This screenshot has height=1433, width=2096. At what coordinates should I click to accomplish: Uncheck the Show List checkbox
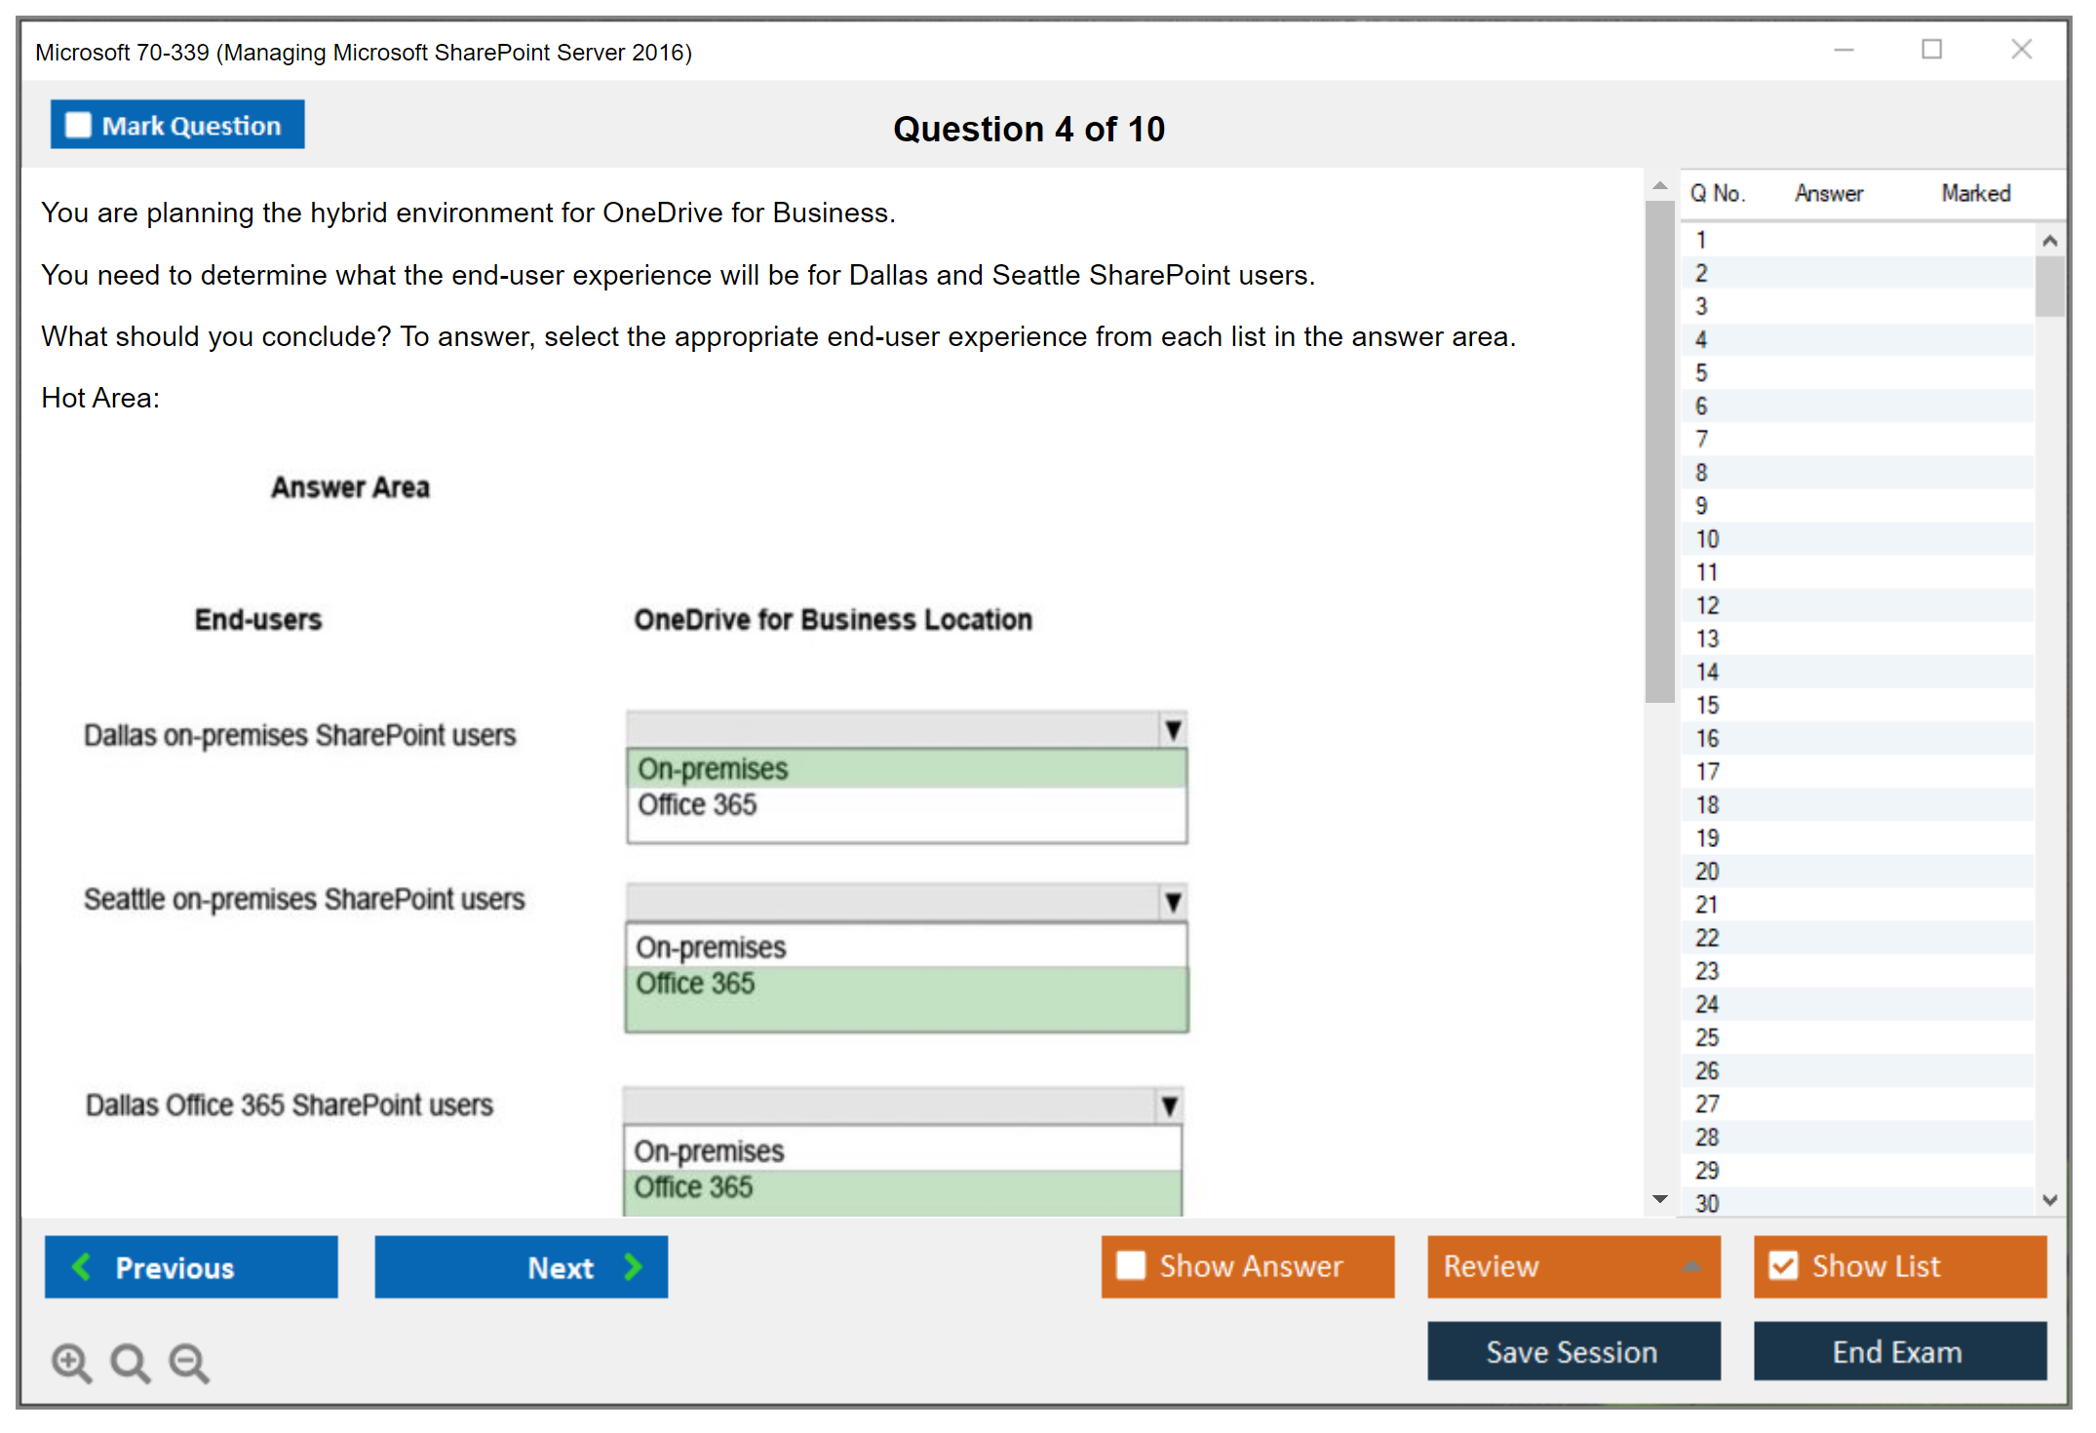point(1783,1265)
